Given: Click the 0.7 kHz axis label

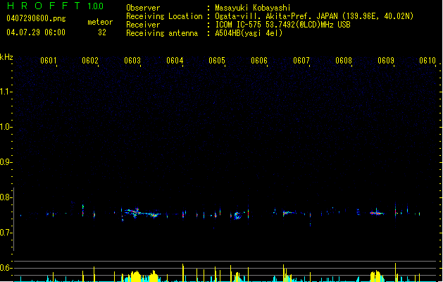Looking at the screenshot, I should (x=6, y=233).
